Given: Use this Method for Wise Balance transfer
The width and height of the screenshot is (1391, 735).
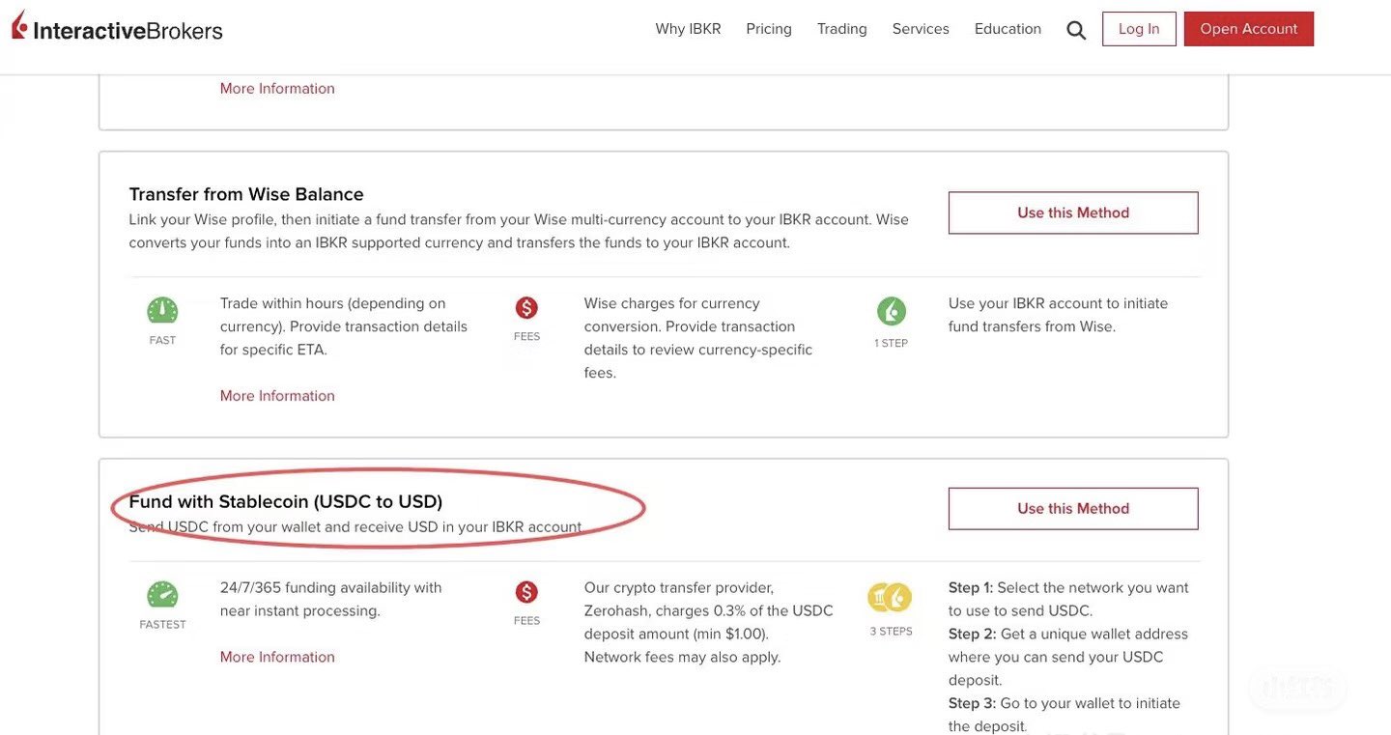Looking at the screenshot, I should (x=1073, y=212).
